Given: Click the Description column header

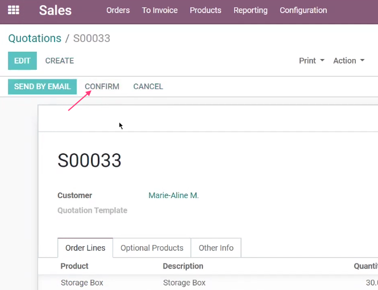Looking at the screenshot, I should point(183,266).
